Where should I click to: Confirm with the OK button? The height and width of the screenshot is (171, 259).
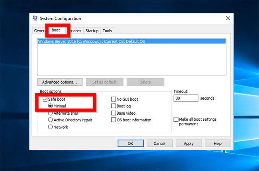click(131, 143)
